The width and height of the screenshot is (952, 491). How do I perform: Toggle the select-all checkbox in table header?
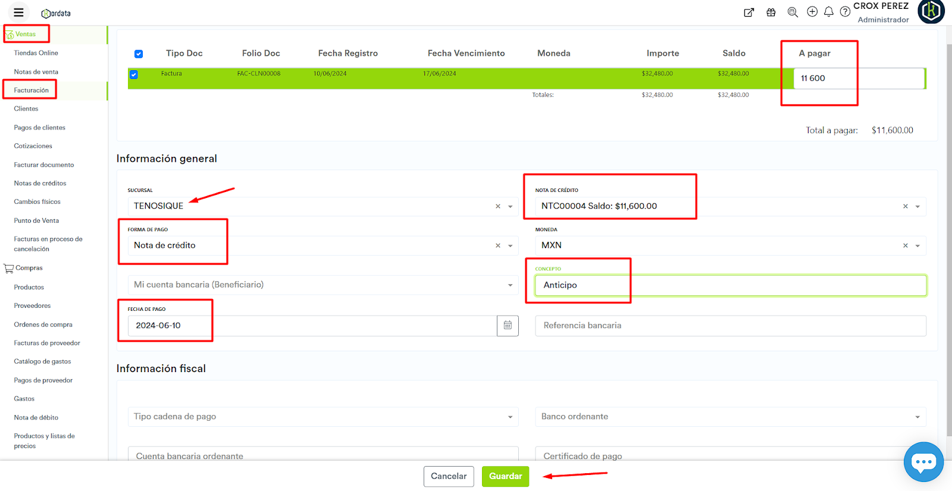[x=139, y=54]
